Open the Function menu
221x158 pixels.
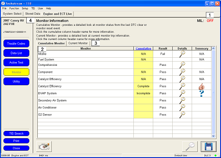(14, 9)
